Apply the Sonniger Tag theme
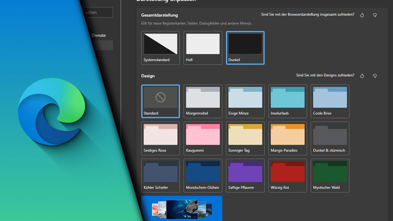 tap(245, 138)
